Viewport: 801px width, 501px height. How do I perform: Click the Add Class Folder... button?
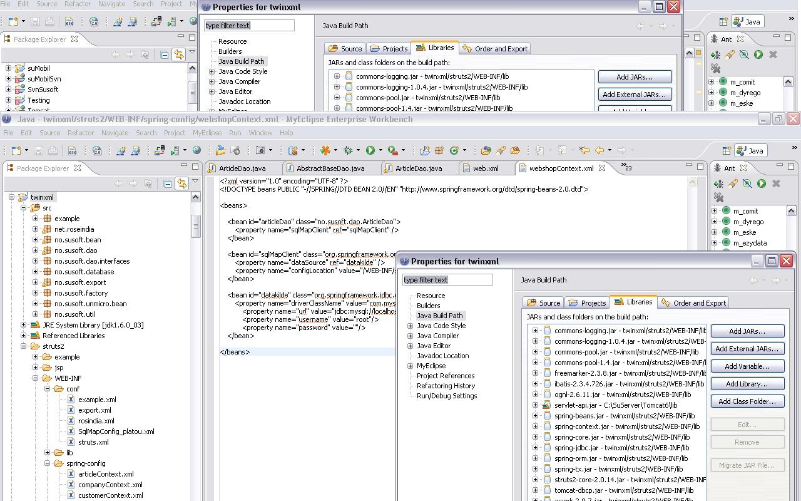(747, 401)
